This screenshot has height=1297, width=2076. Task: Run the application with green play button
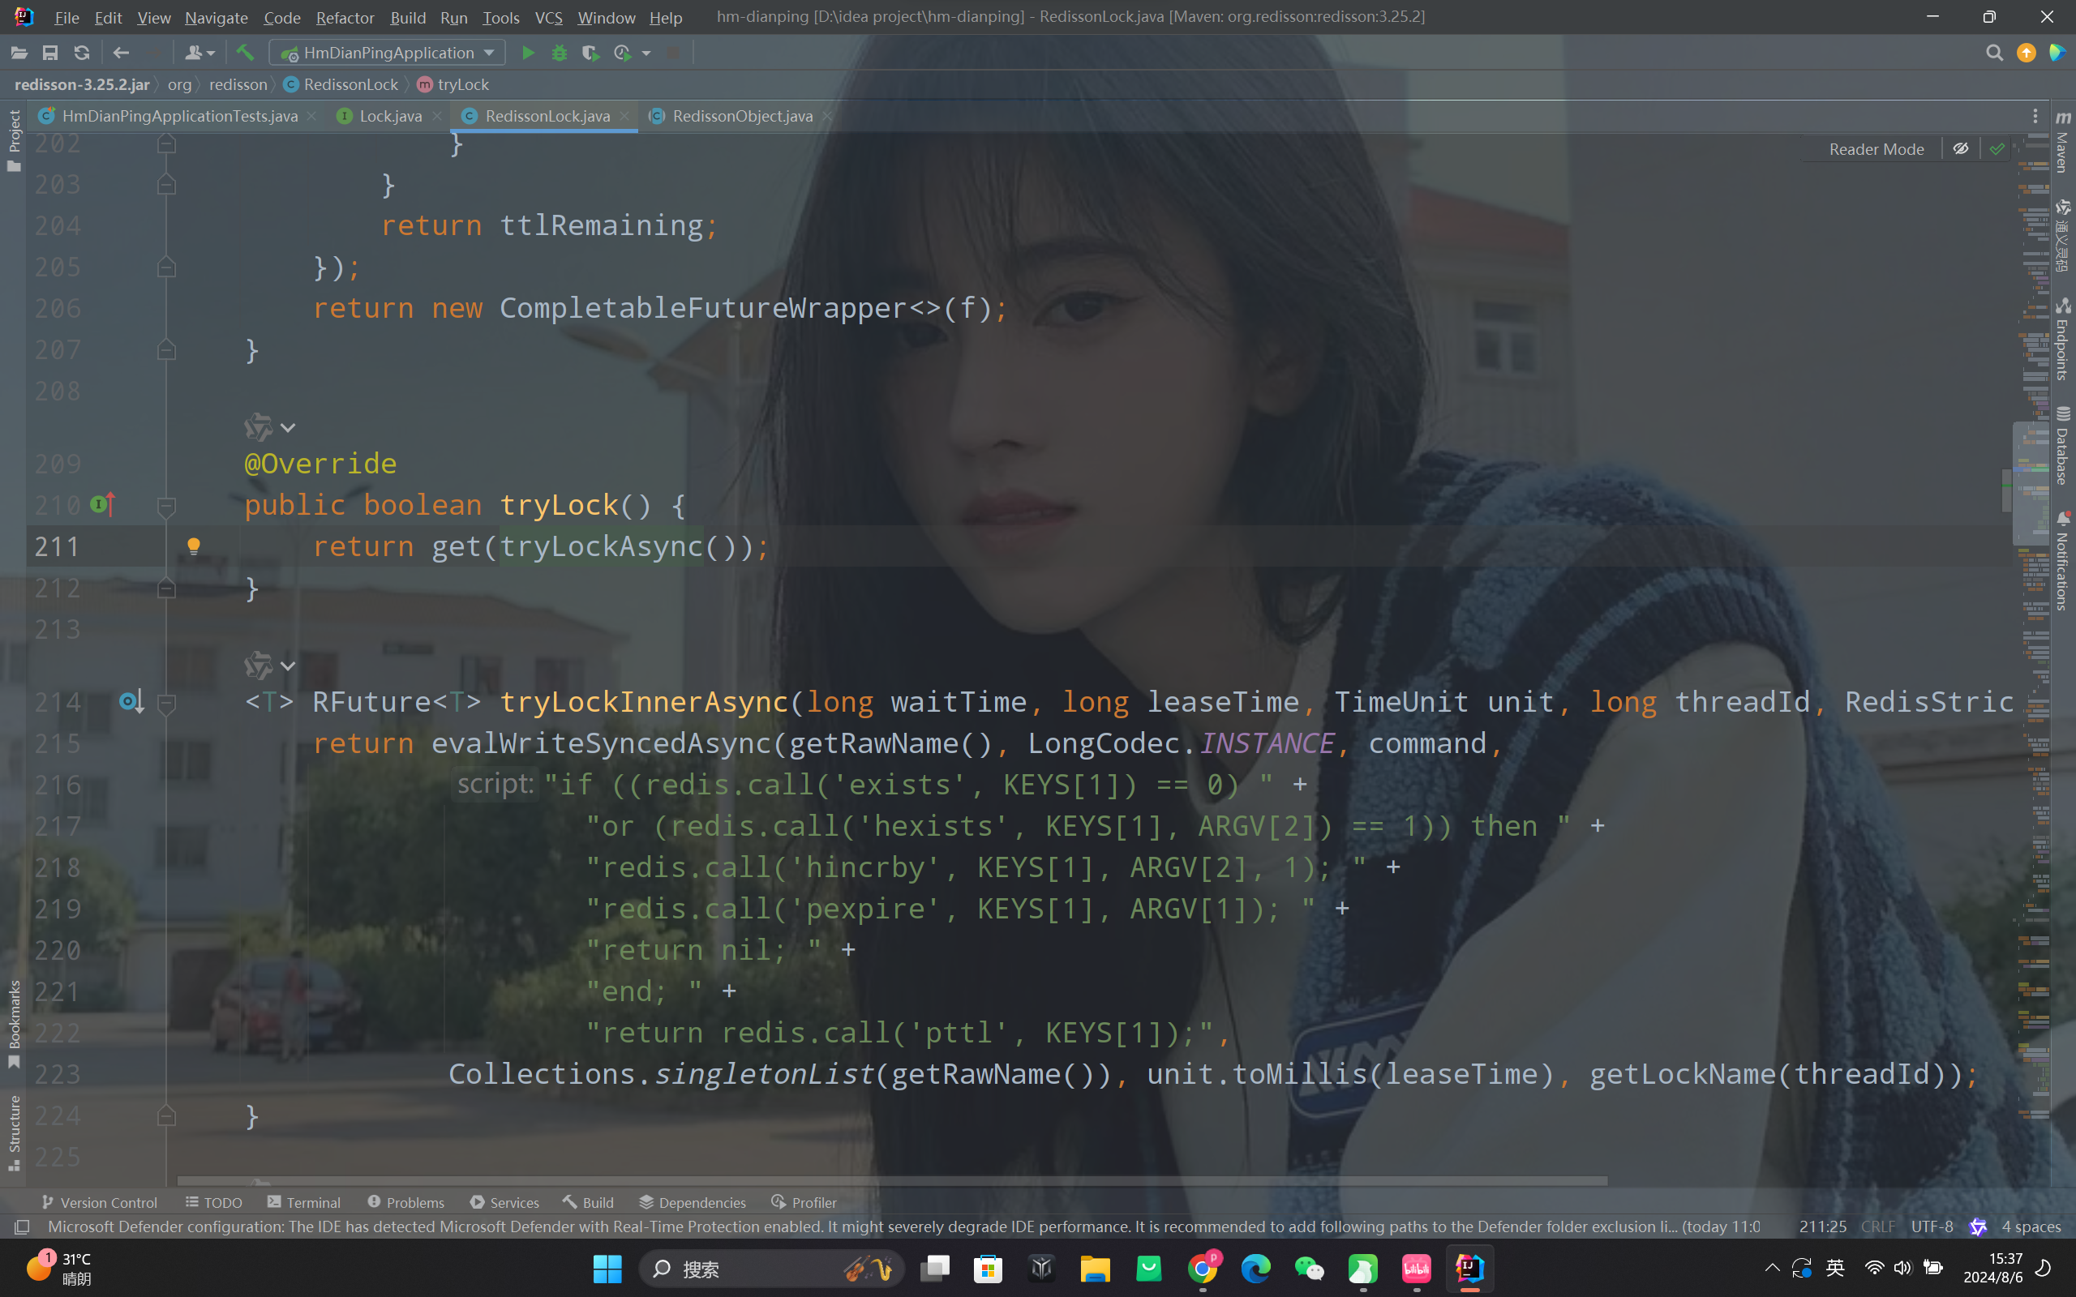[x=529, y=54]
